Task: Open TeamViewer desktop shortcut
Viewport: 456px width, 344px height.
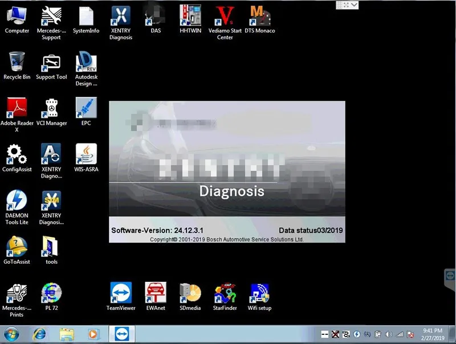Action: (121, 296)
